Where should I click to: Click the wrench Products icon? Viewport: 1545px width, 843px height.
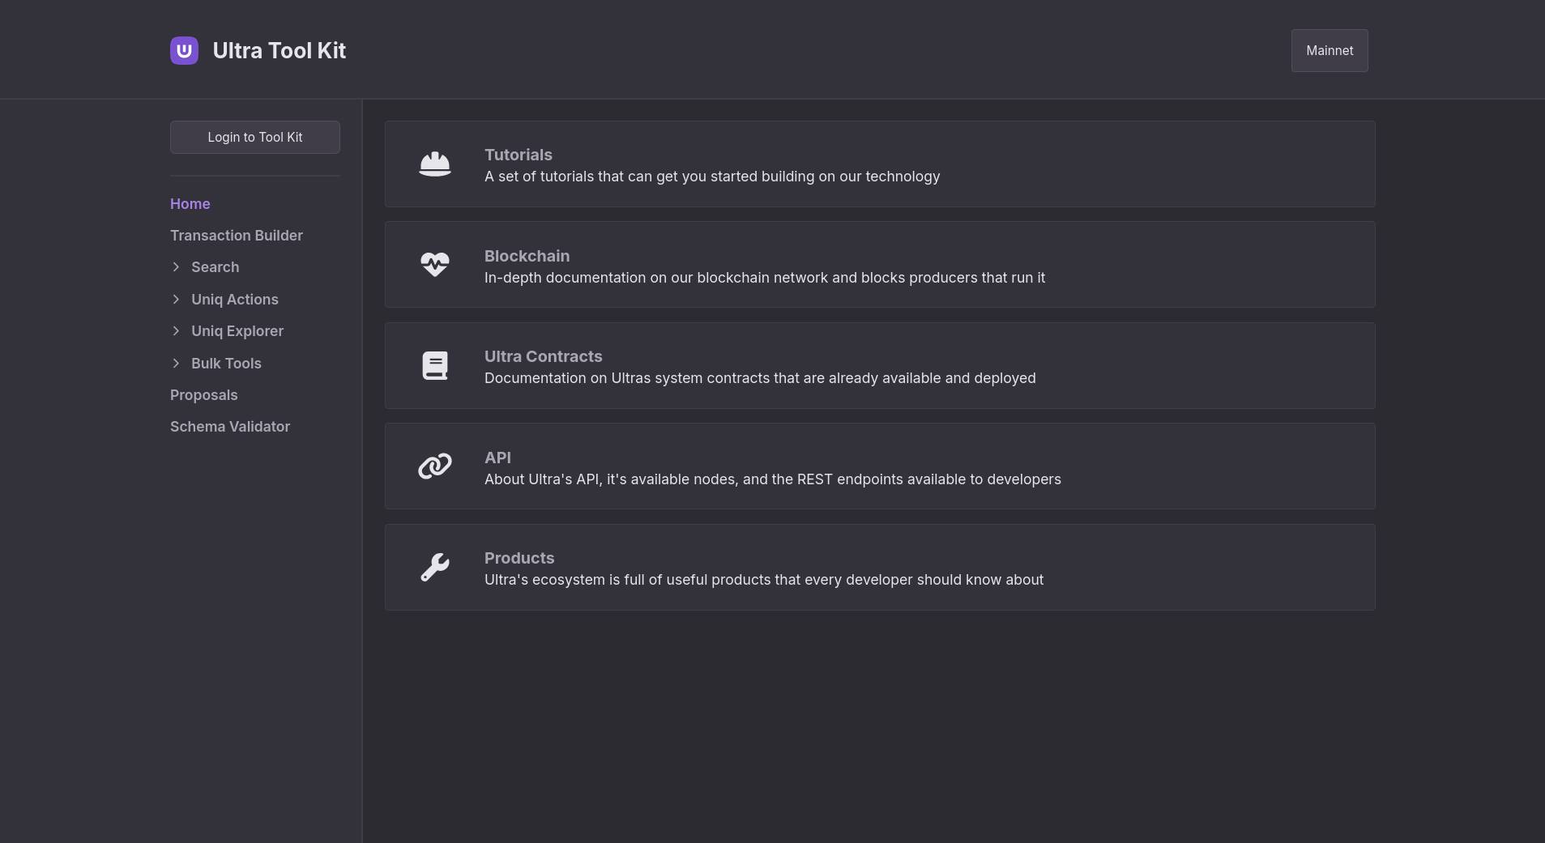click(x=435, y=567)
